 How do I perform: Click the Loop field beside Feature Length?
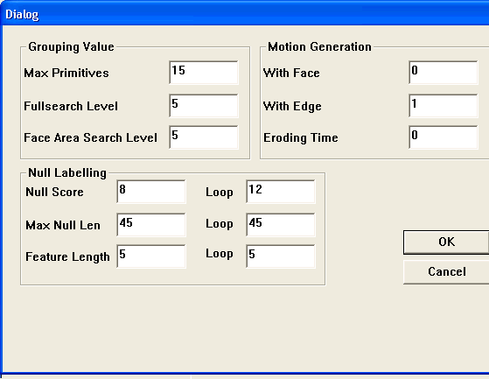[x=281, y=256]
